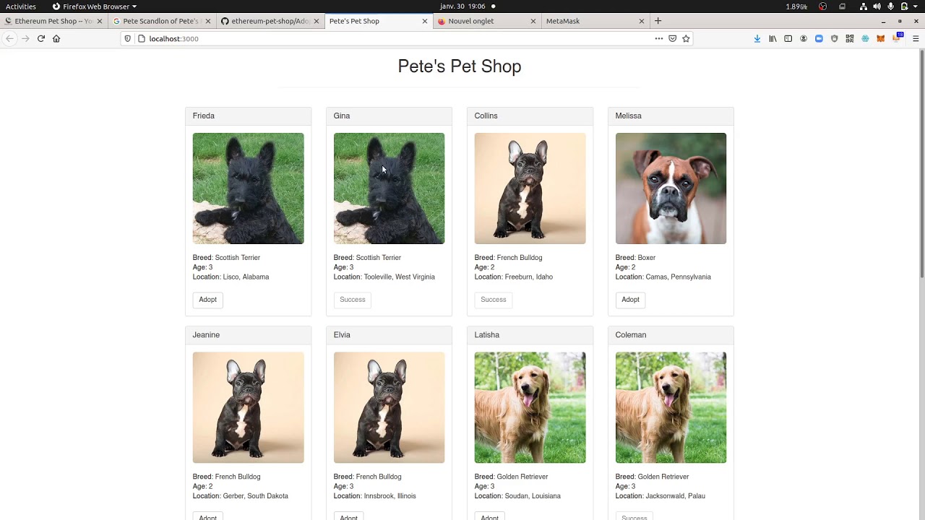Go to Firefox home page
The image size is (925, 520).
pos(56,38)
